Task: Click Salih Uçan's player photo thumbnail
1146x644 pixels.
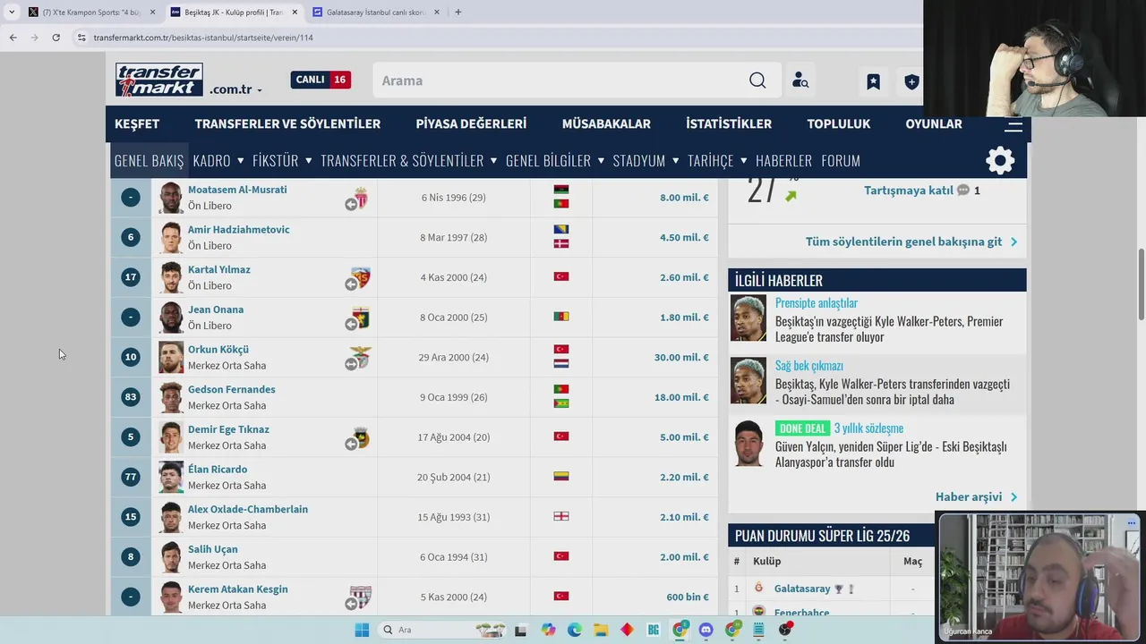Action: (171, 557)
